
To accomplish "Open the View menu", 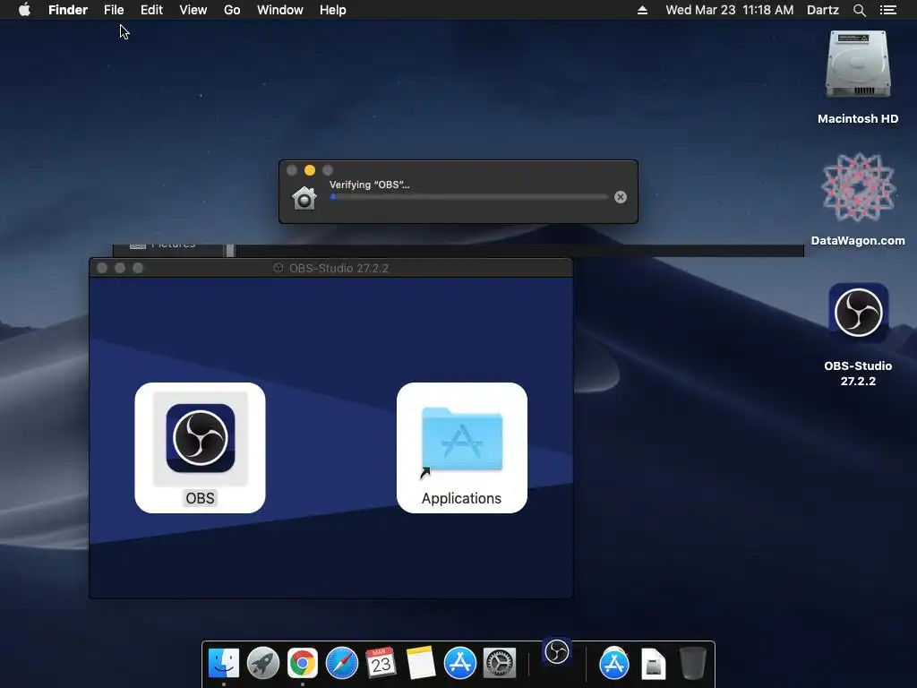I will tap(193, 10).
